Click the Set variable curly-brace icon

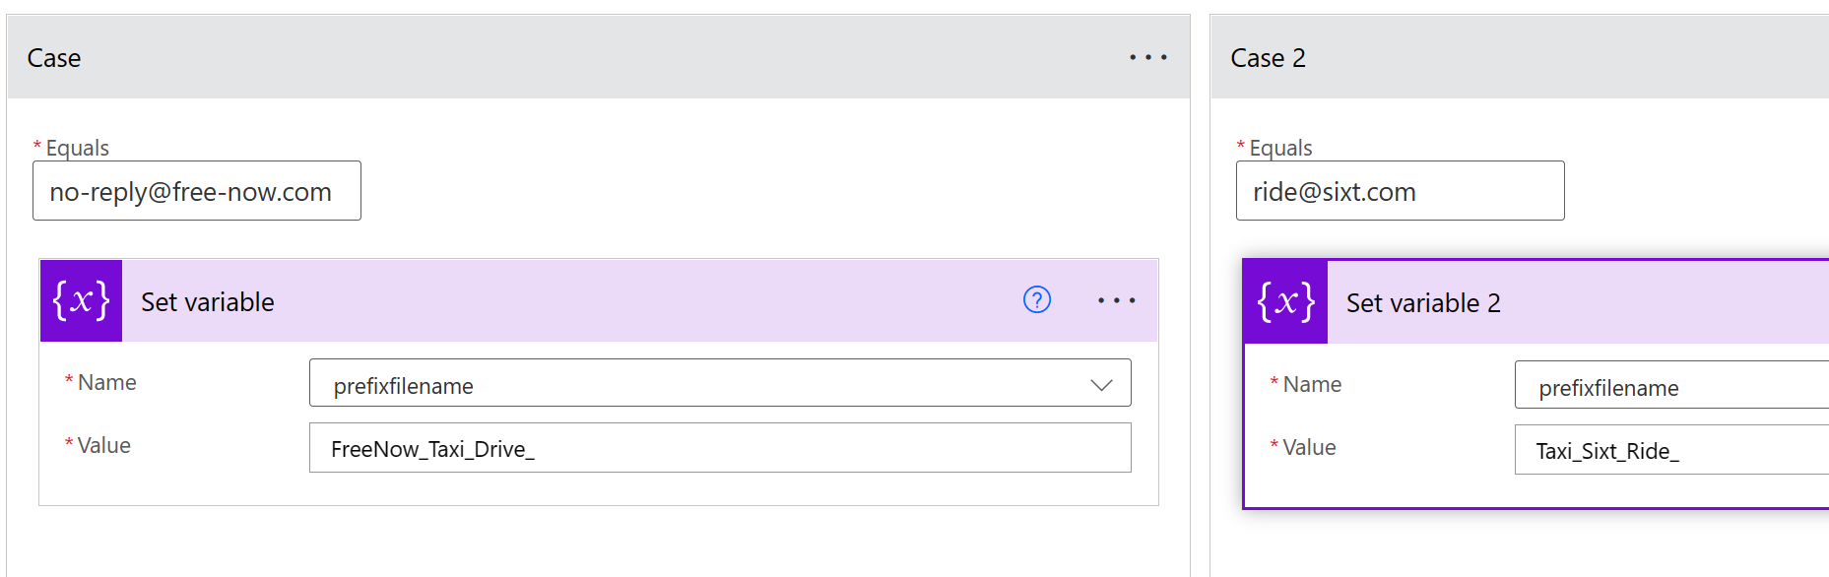point(81,300)
